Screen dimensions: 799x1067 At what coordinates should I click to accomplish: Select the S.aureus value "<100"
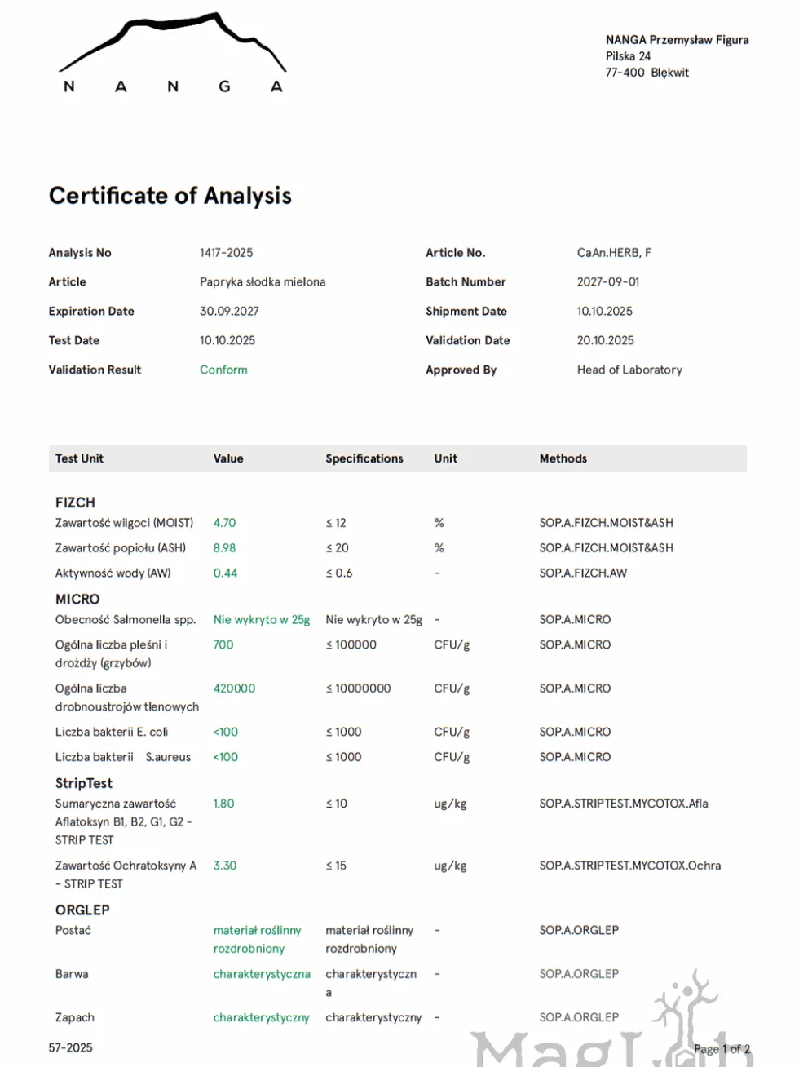click(x=226, y=758)
